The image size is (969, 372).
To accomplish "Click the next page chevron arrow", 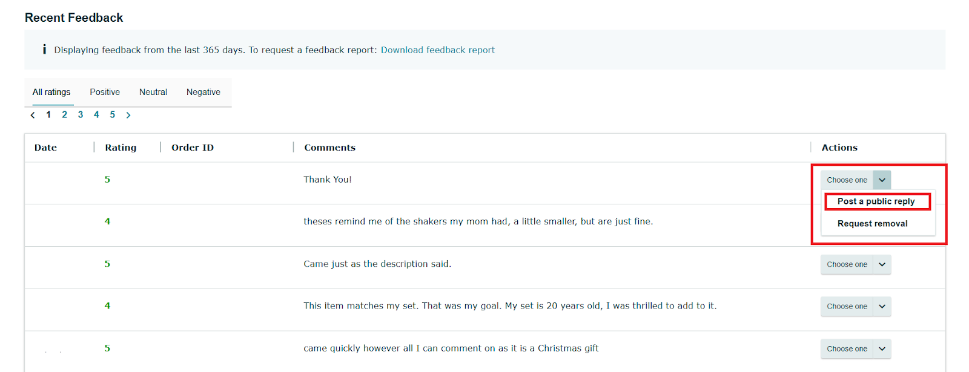I will point(128,114).
